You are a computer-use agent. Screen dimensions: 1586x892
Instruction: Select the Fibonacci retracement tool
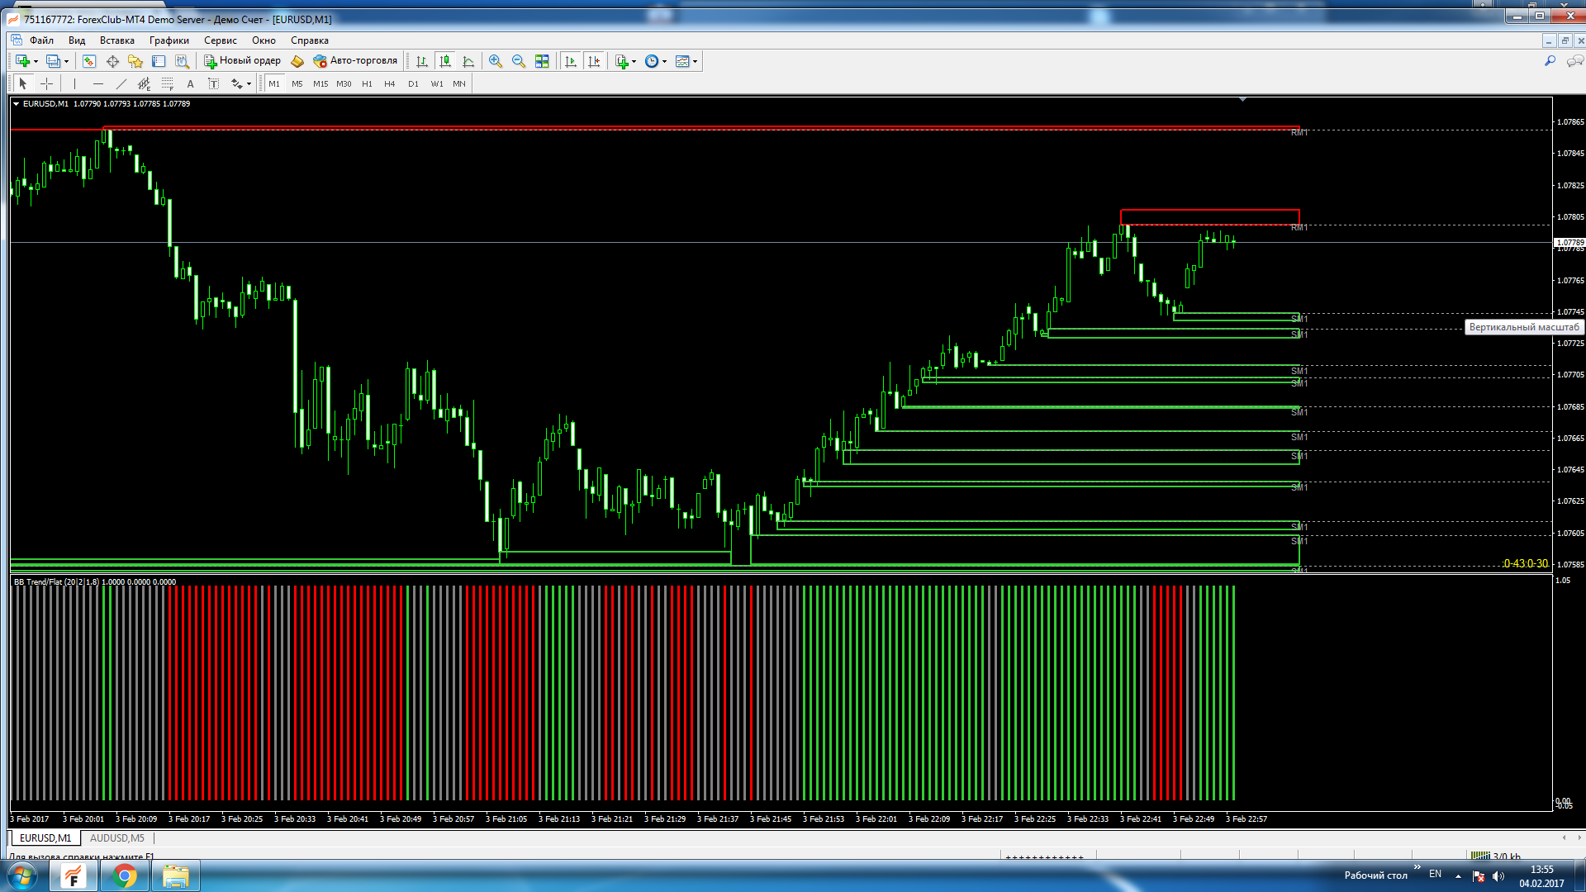[168, 83]
